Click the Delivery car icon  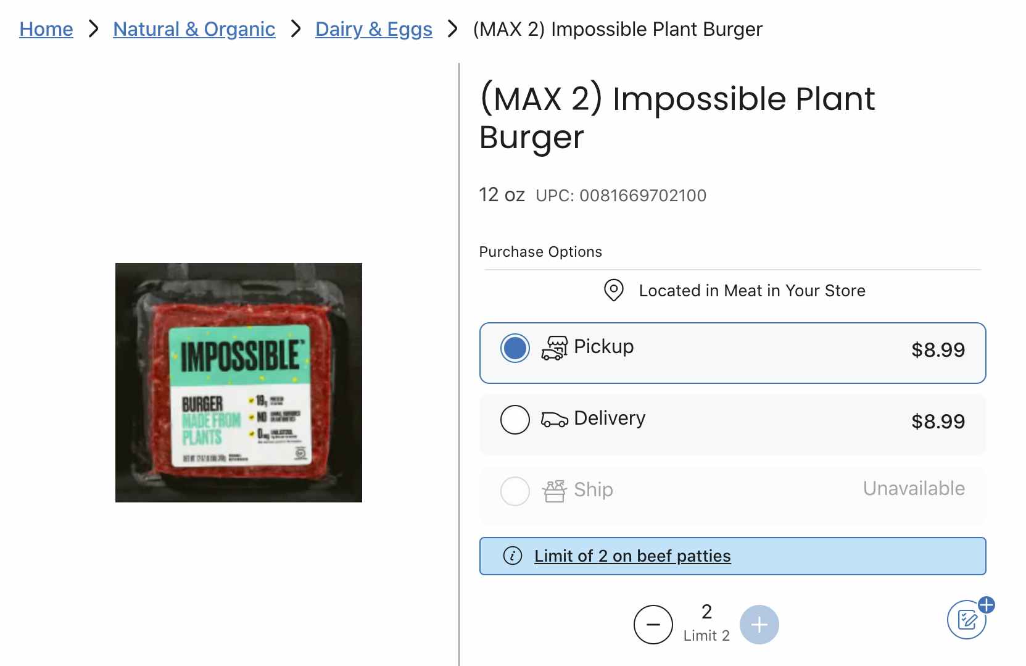554,420
